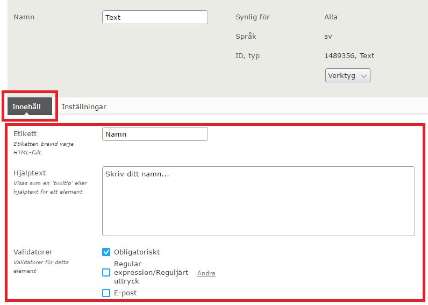This screenshot has width=428, height=305.
Task: Enable the E-post validator checkbox
Action: click(106, 293)
